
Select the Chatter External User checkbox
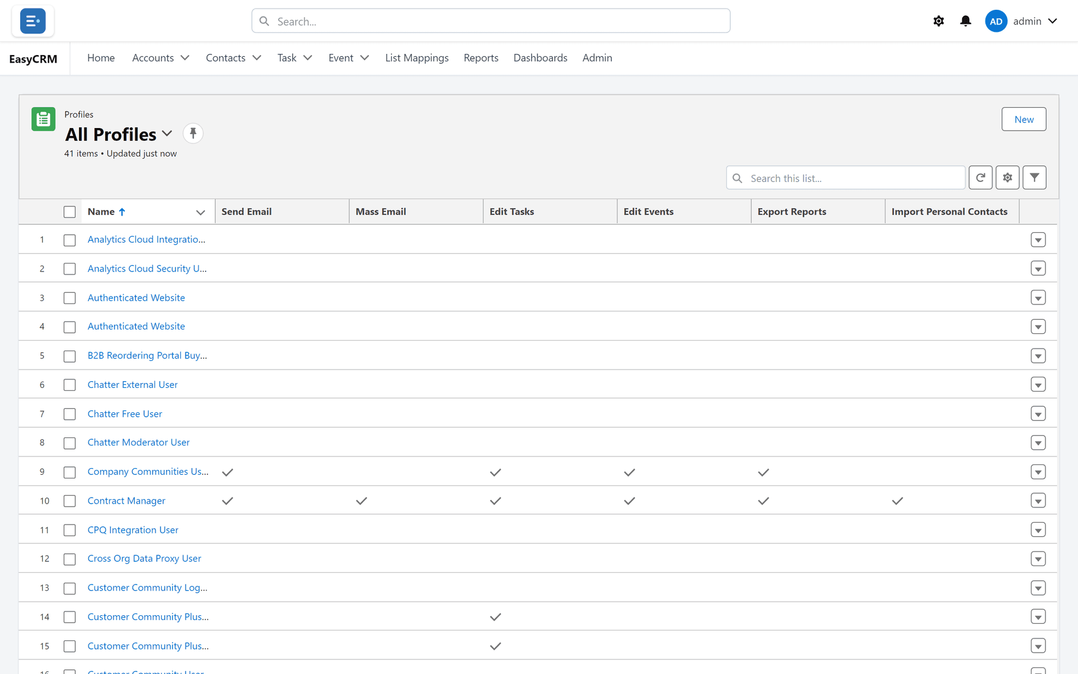click(70, 385)
